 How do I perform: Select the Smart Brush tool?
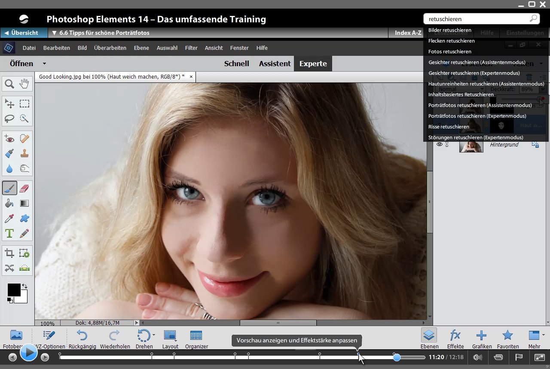[x=9, y=153]
